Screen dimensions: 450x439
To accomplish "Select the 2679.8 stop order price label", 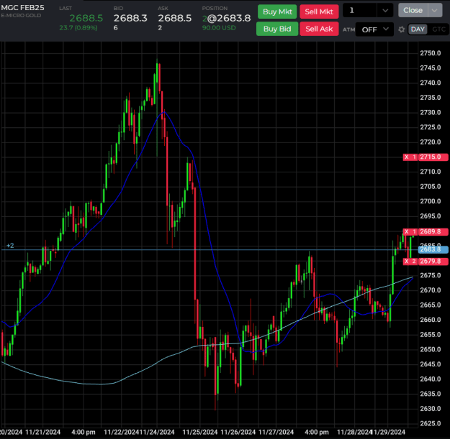I will point(433,261).
